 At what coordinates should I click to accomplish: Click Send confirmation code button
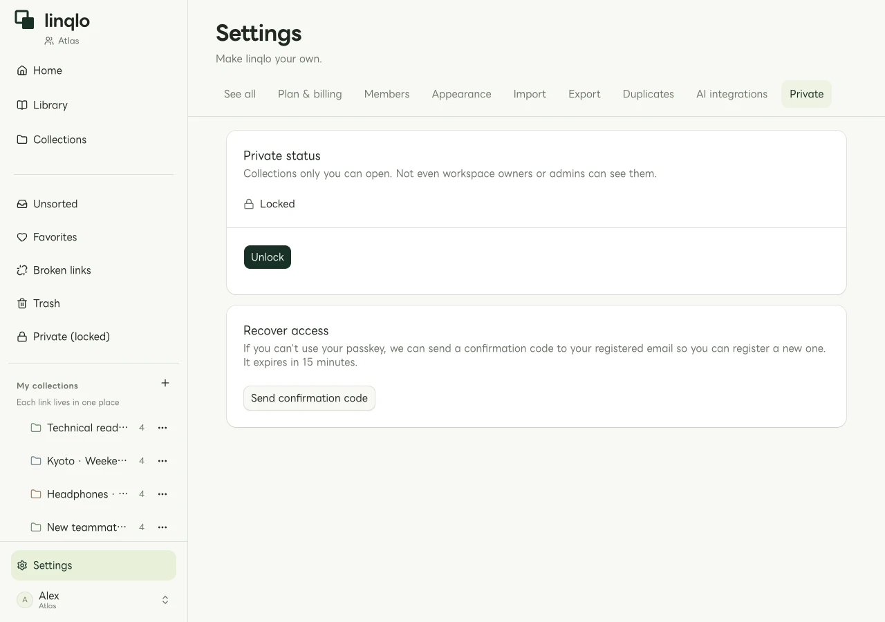pyautogui.click(x=309, y=398)
